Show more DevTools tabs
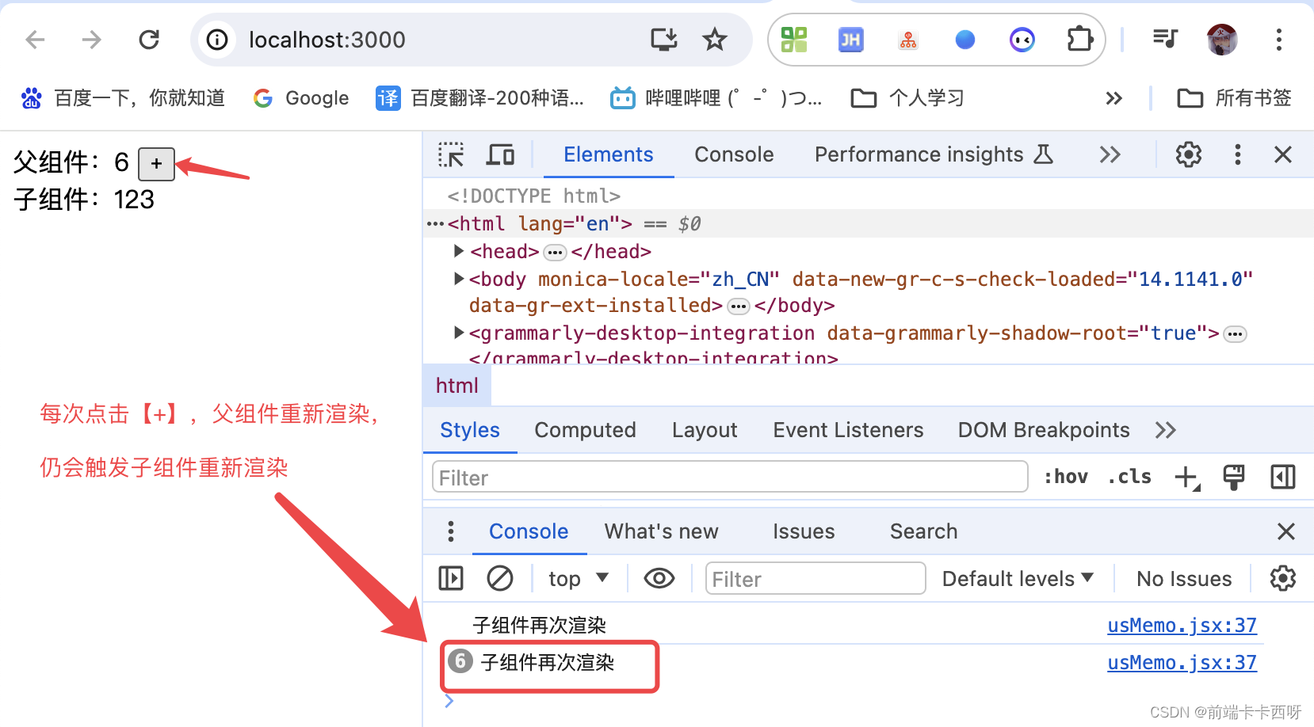1314x727 pixels. tap(1110, 154)
